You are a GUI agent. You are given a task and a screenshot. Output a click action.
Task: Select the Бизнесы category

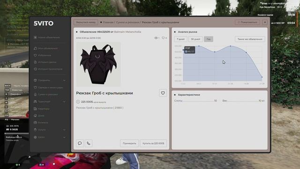pos(41,123)
